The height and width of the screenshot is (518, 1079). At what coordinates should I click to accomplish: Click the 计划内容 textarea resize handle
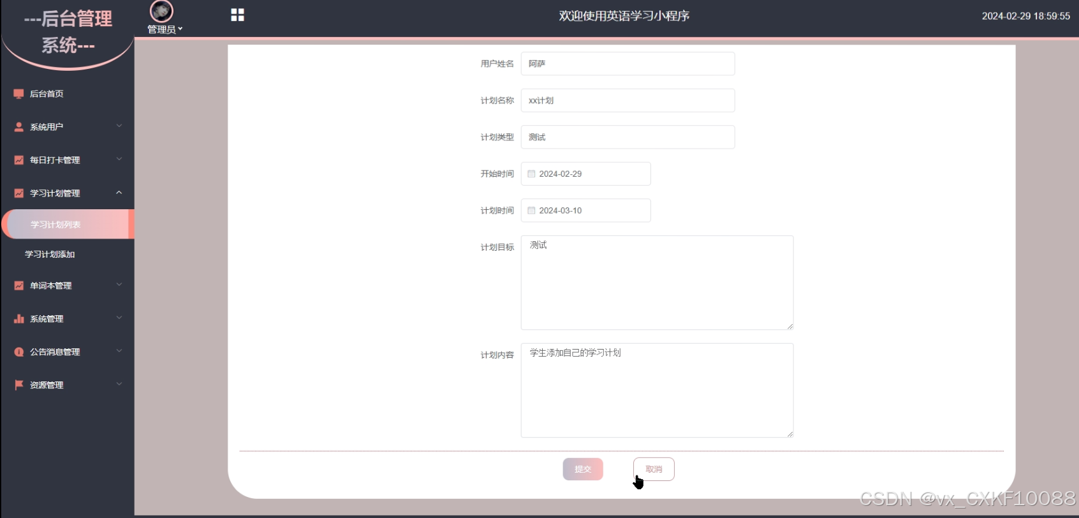pos(789,434)
